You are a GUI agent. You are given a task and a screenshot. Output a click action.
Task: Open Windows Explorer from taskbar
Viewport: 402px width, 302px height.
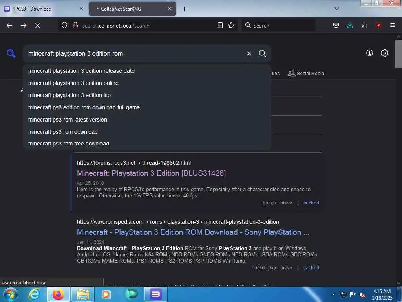click(82, 294)
